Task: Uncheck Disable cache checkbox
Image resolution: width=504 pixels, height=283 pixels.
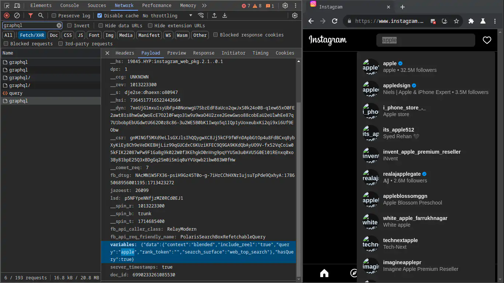Action: pos(100,15)
